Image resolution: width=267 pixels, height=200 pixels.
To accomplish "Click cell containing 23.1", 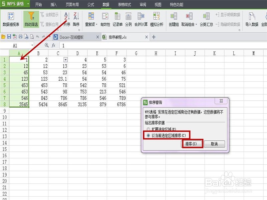I will [58, 79].
